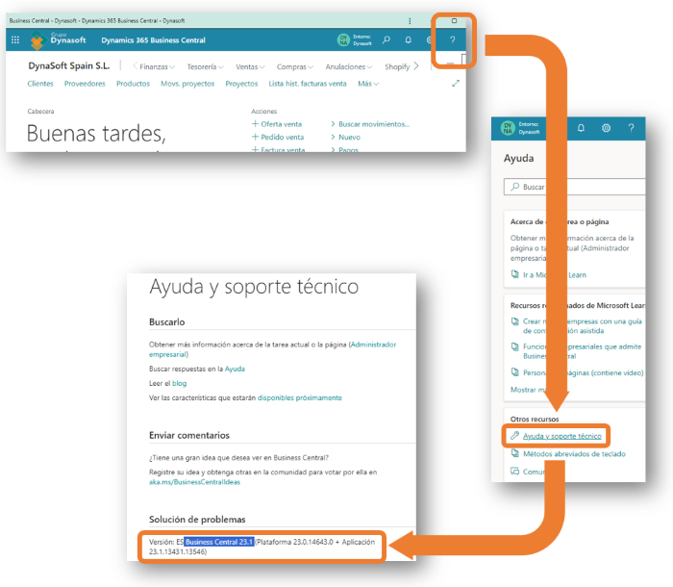This screenshot has width=673, height=587.
Task: Open search magnifier in top window header
Action: [386, 39]
